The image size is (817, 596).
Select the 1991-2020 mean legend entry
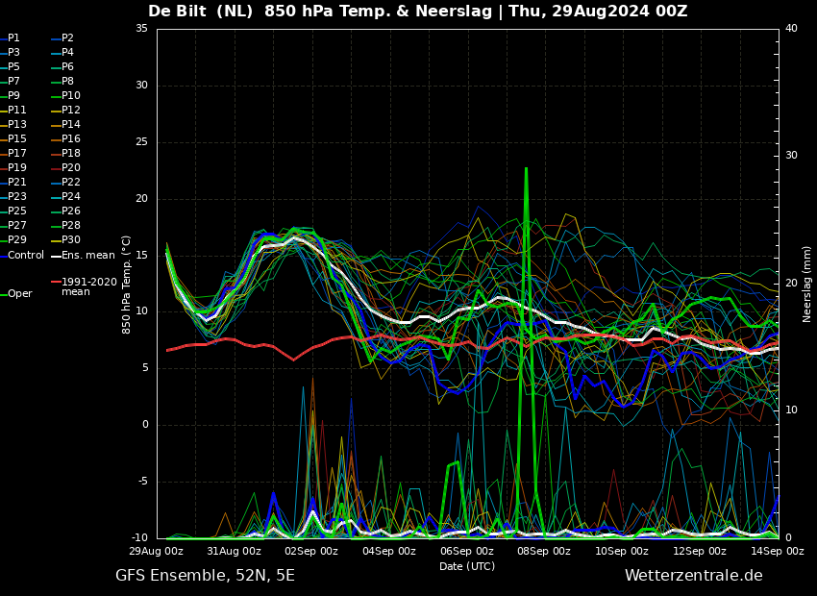(x=85, y=286)
